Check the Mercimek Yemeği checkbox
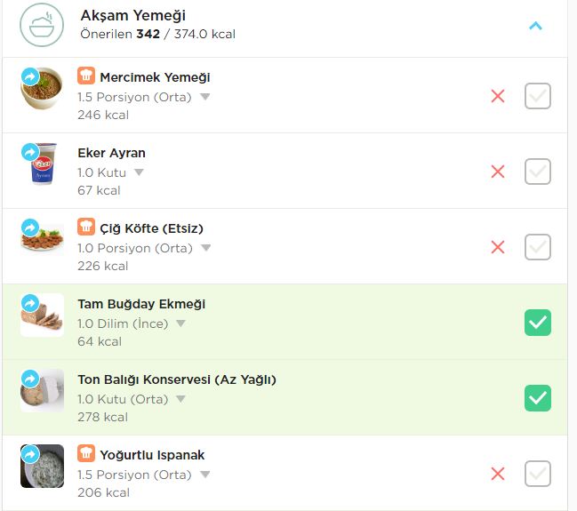The image size is (577, 511). [538, 96]
